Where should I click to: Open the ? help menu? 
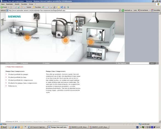(x=35, y=4)
